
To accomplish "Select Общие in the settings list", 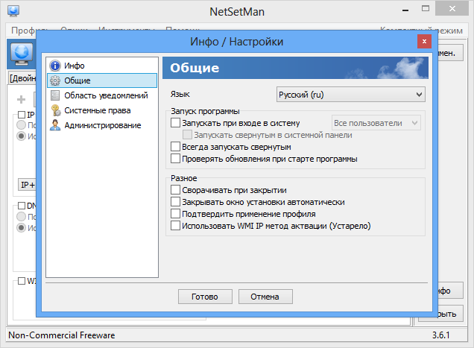I will tap(102, 80).
